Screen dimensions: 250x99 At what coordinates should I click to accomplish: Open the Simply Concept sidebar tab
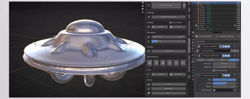tap(189, 45)
